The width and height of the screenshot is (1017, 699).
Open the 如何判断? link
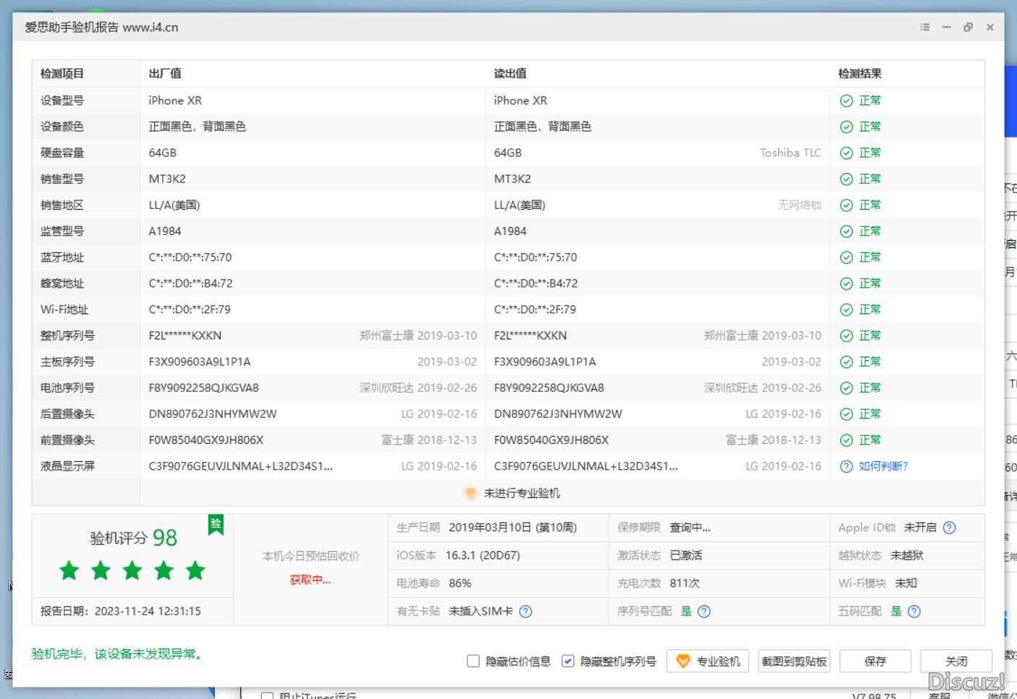tap(883, 466)
